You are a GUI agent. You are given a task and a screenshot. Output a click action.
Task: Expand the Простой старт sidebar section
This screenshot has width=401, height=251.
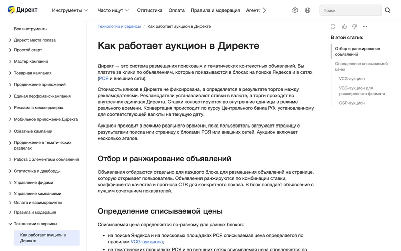coord(25,50)
